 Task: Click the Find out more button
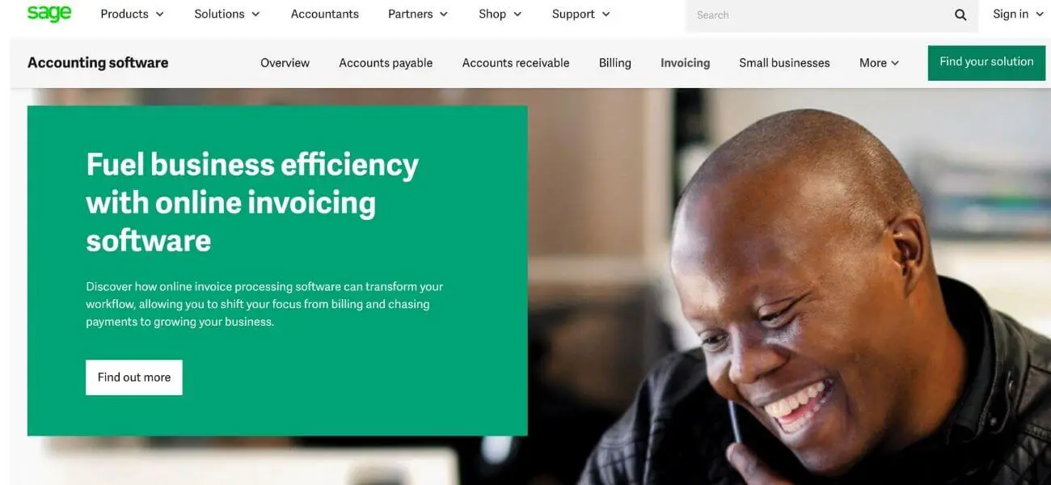point(134,377)
